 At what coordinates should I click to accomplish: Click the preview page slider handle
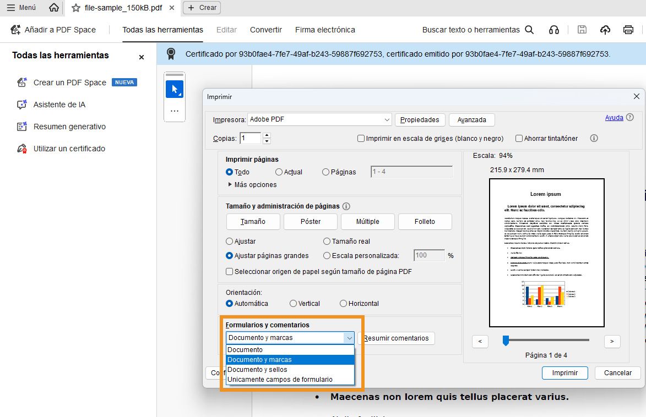[x=506, y=341]
